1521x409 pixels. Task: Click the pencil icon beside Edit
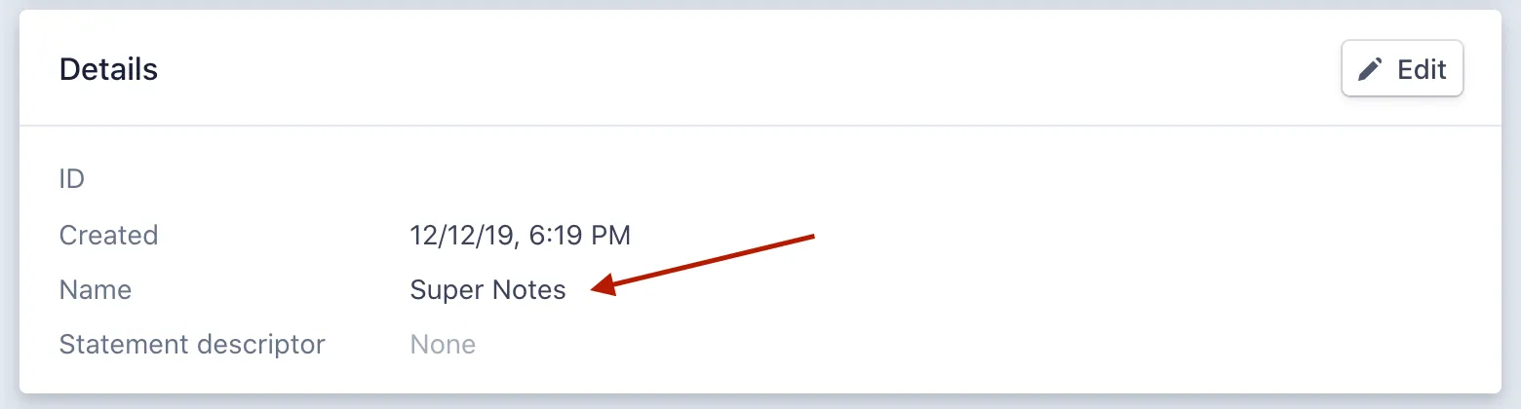(1371, 70)
